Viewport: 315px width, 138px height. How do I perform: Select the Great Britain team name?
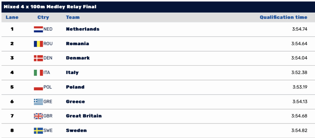tap(84, 116)
